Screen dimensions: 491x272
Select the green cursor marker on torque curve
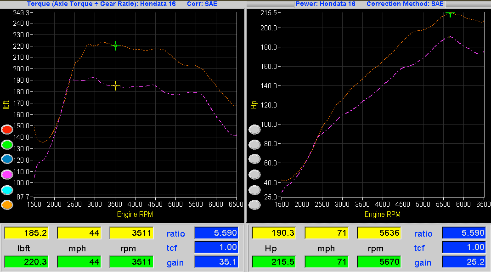[x=116, y=46]
